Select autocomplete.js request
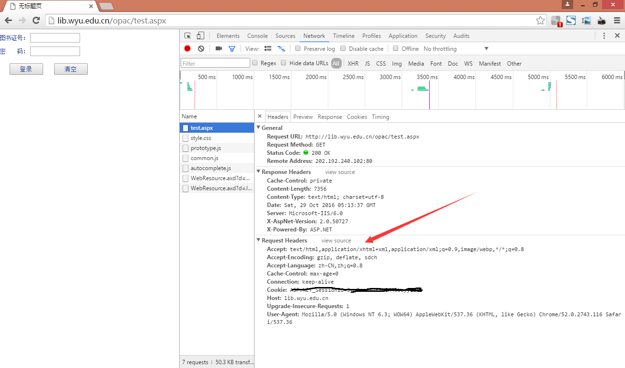This screenshot has height=368, width=625. 217,168
